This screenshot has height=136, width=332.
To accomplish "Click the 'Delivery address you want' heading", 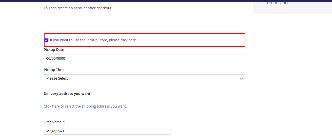I will point(68,94).
